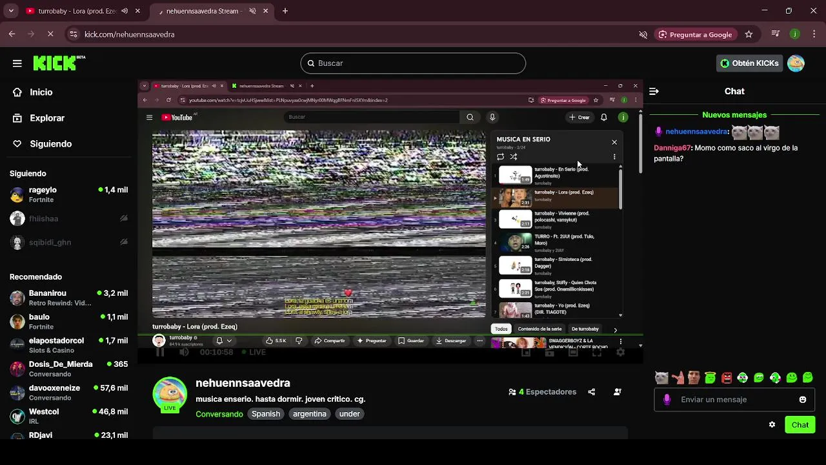826x465 pixels.
Task: Toggle follow for nehuennsaavedra
Action: pyautogui.click(x=618, y=392)
